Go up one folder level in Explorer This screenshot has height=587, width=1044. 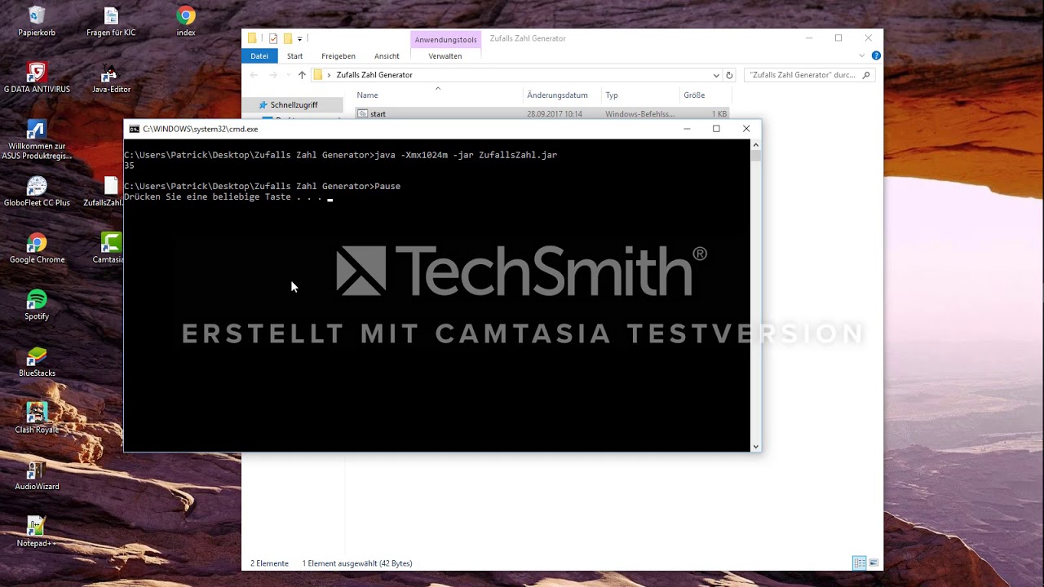pos(302,75)
